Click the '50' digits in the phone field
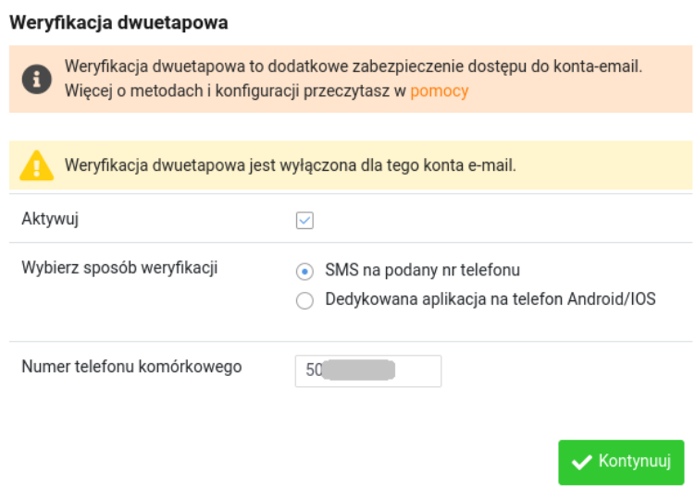695x497 pixels. 313,370
